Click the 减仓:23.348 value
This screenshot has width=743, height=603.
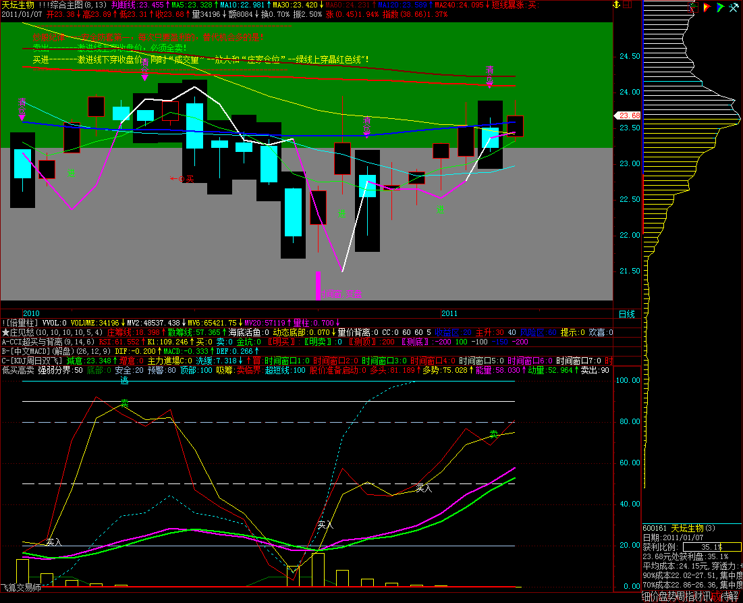tap(88, 361)
